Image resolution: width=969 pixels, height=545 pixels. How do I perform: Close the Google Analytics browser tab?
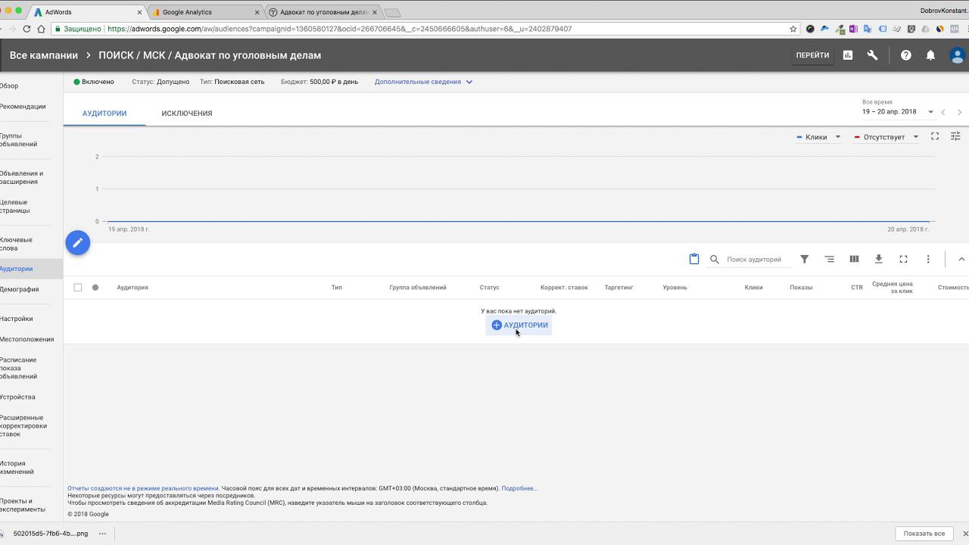click(x=257, y=12)
